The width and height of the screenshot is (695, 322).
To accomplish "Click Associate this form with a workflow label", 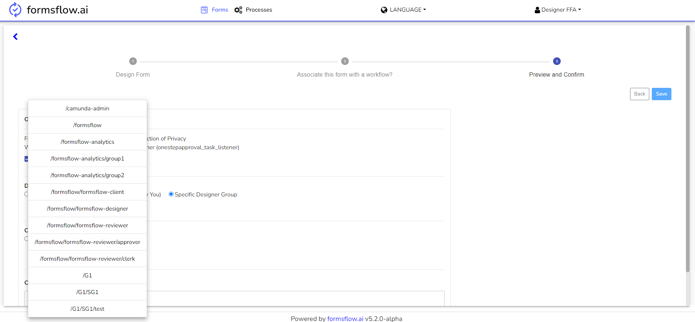I will [x=345, y=74].
